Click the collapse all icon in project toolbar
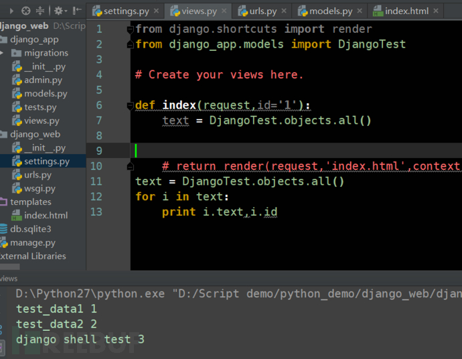The image size is (462, 359). pos(40,11)
